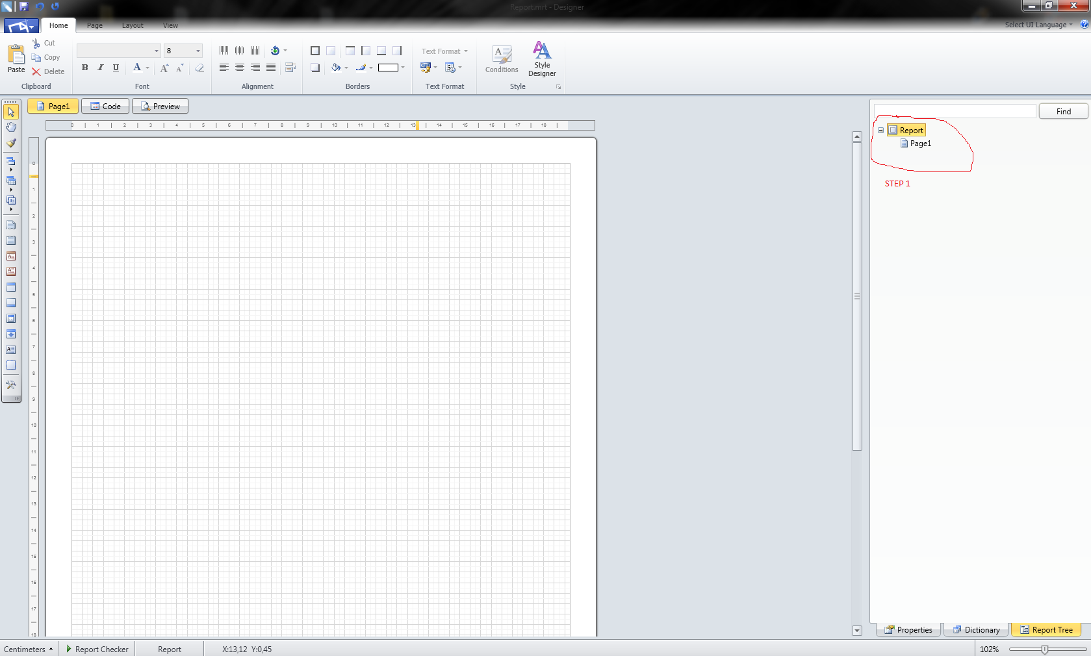
Task: Click the report tree search field
Action: pos(955,112)
